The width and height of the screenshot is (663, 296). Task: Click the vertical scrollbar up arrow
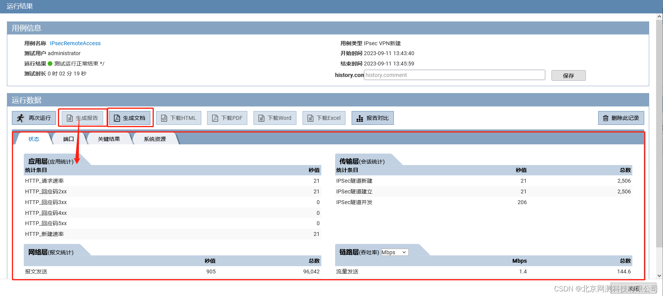click(660, 17)
